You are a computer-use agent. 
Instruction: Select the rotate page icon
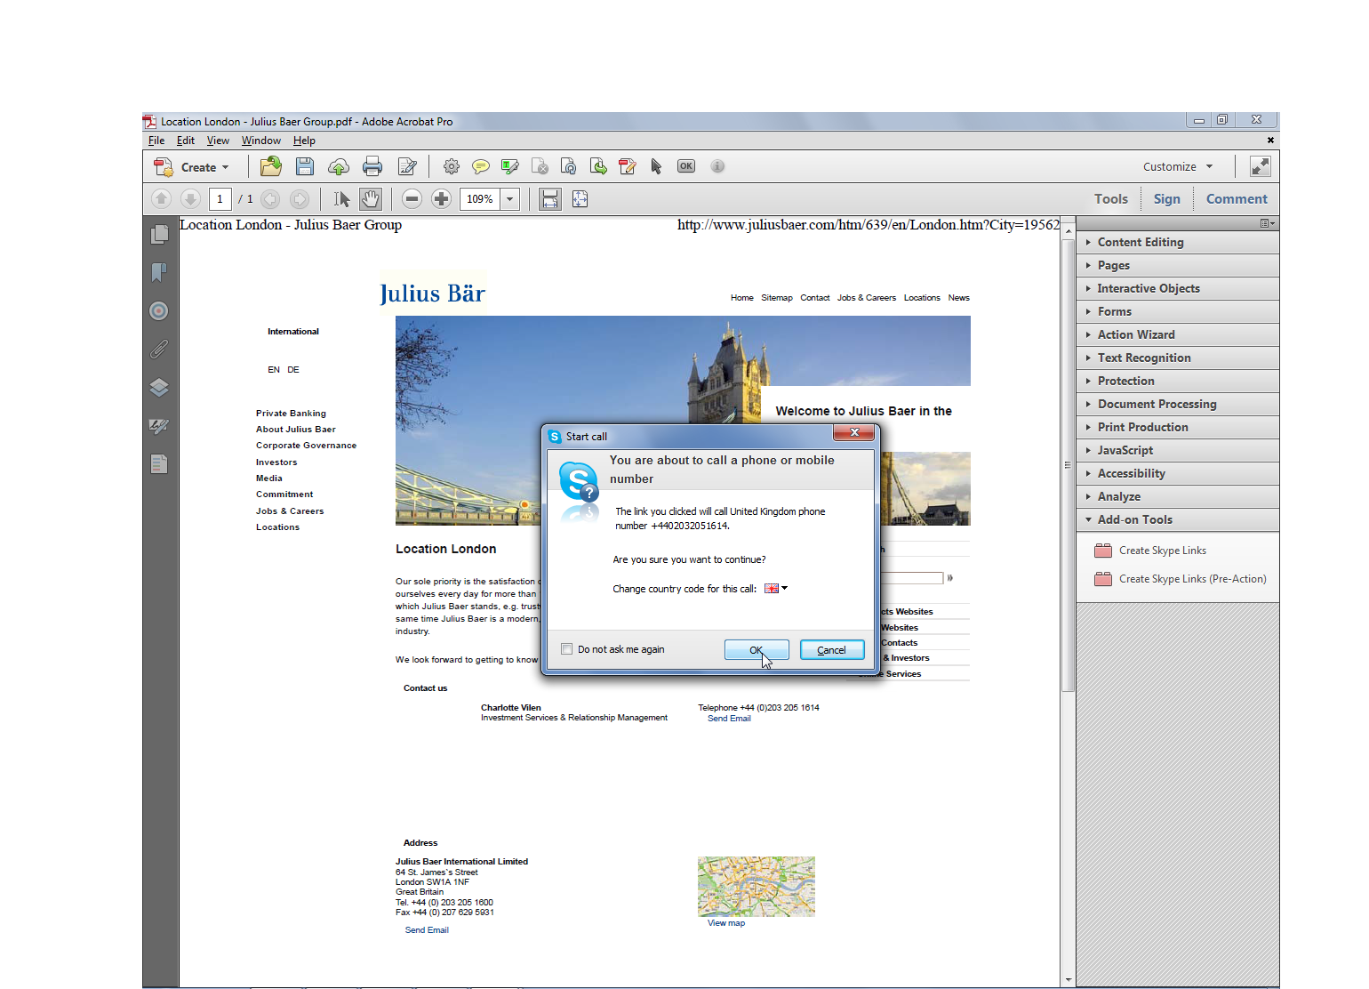[x=569, y=166]
